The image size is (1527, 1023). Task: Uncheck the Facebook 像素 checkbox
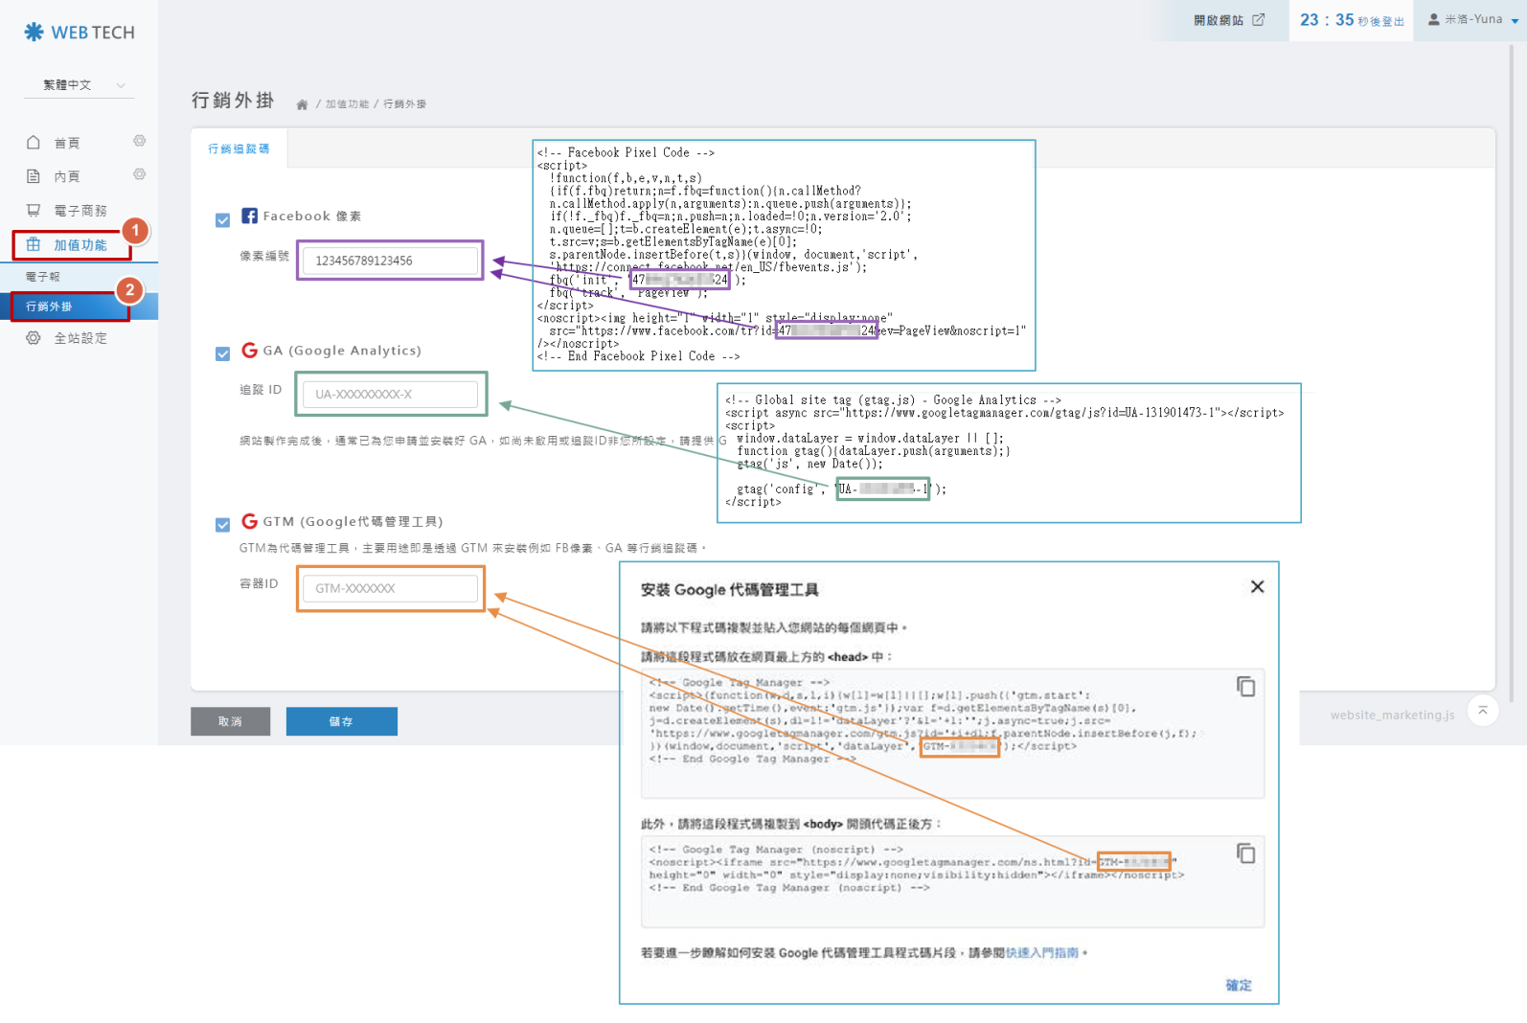coord(223,220)
